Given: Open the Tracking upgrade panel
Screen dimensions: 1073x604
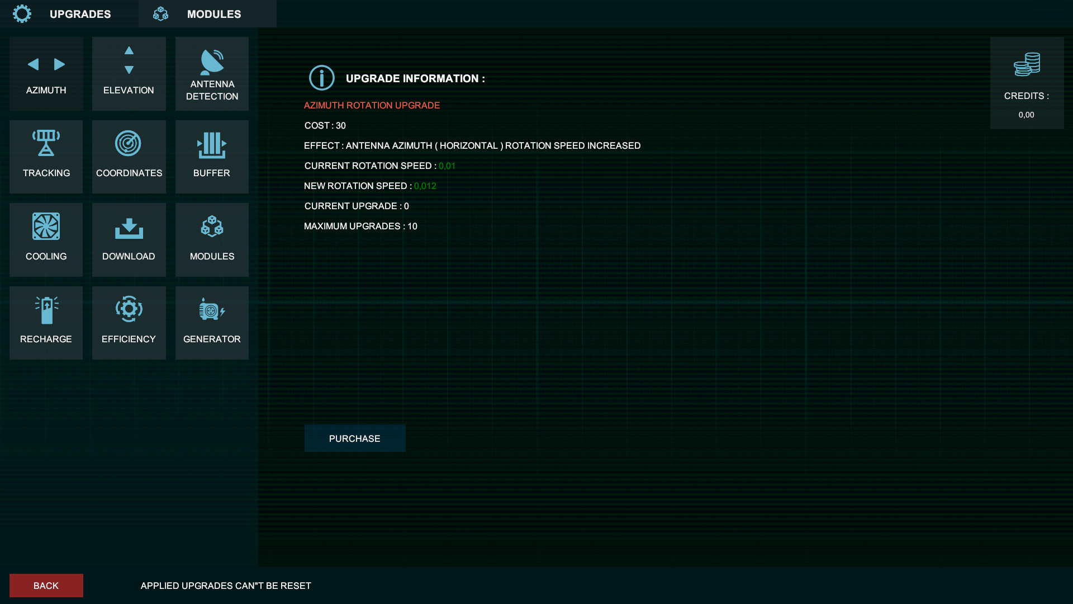Looking at the screenshot, I should coord(46,157).
